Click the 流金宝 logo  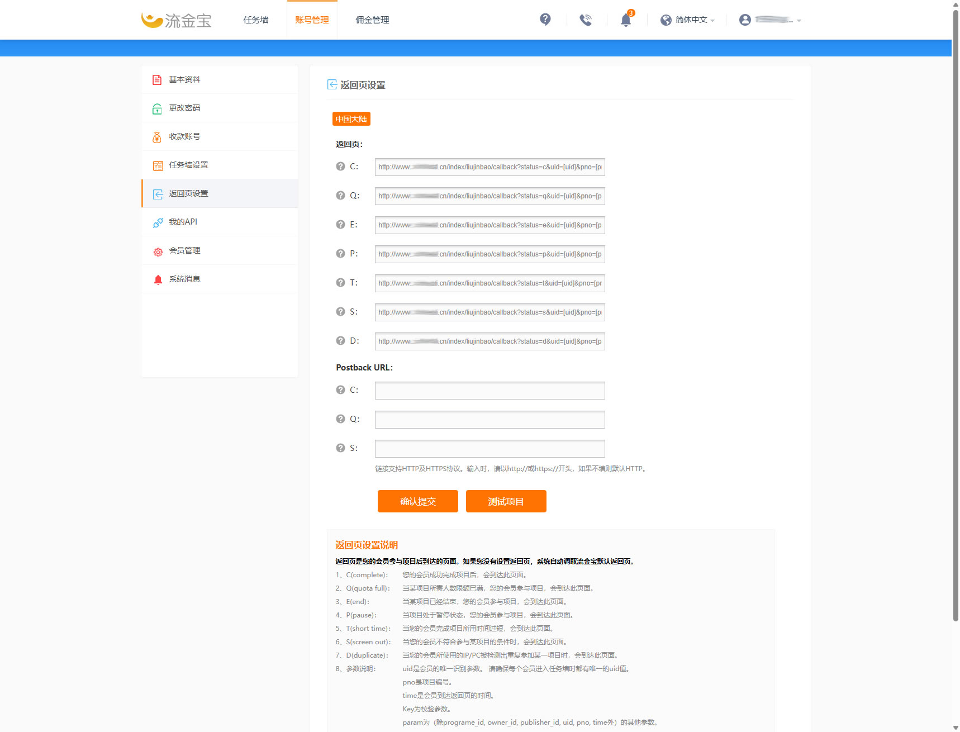click(177, 20)
